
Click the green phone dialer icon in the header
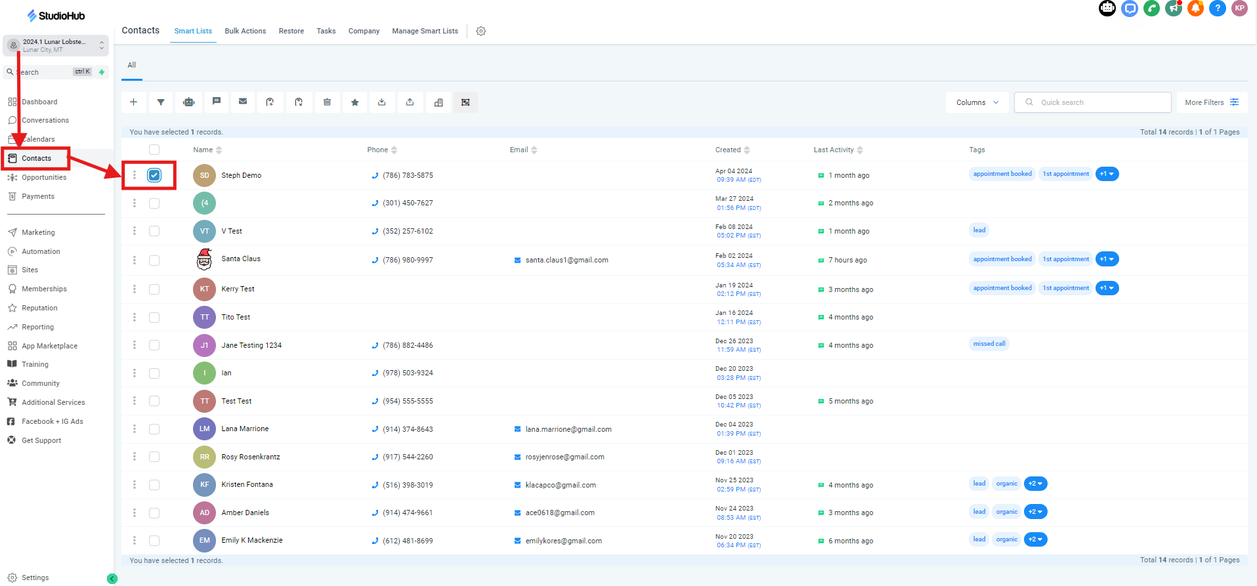pos(1151,9)
